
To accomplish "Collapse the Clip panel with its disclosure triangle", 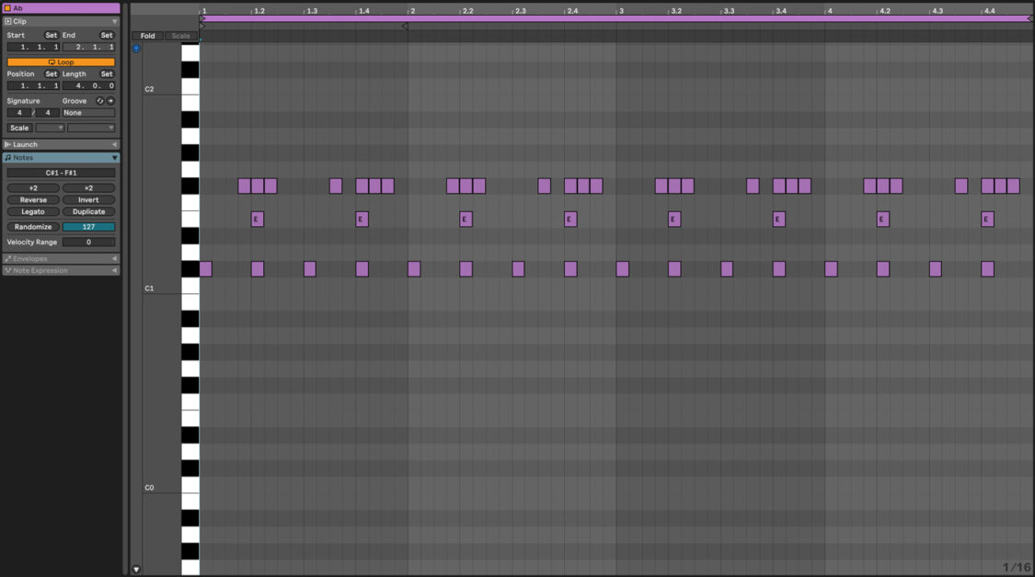I will pos(114,20).
